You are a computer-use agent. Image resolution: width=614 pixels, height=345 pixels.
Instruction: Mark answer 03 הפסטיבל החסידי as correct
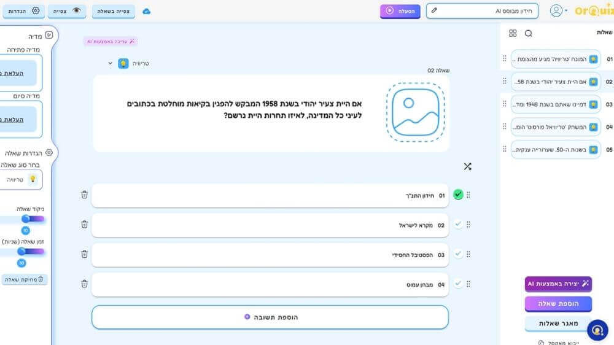click(458, 254)
